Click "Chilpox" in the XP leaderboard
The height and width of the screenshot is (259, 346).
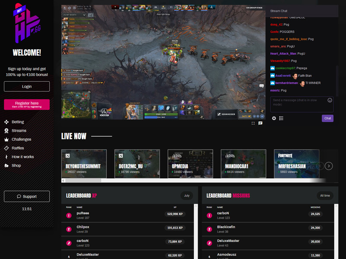coord(83,227)
